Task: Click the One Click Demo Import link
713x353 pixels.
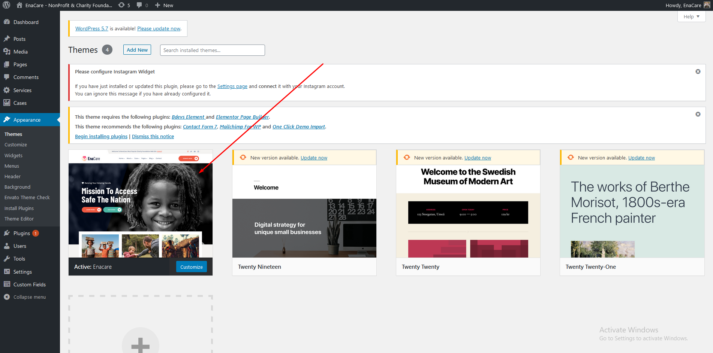Action: pos(299,127)
